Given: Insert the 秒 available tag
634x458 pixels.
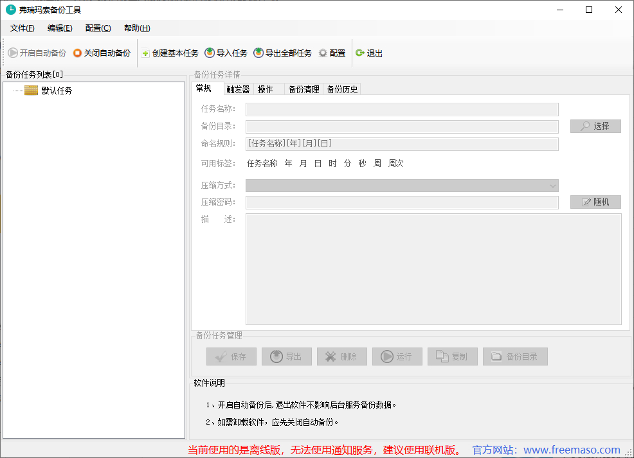Looking at the screenshot, I should [x=362, y=164].
